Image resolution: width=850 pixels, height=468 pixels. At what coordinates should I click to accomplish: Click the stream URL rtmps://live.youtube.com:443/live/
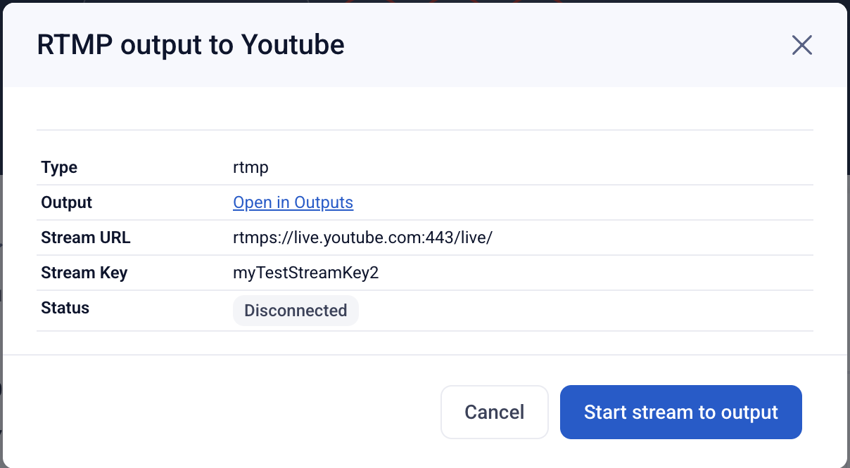[x=362, y=238]
